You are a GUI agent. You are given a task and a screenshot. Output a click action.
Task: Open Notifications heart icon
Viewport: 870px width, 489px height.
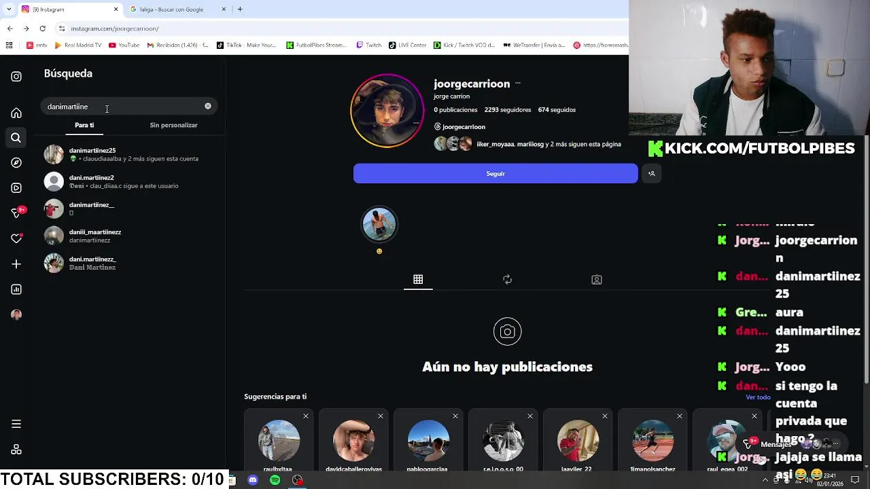point(16,238)
